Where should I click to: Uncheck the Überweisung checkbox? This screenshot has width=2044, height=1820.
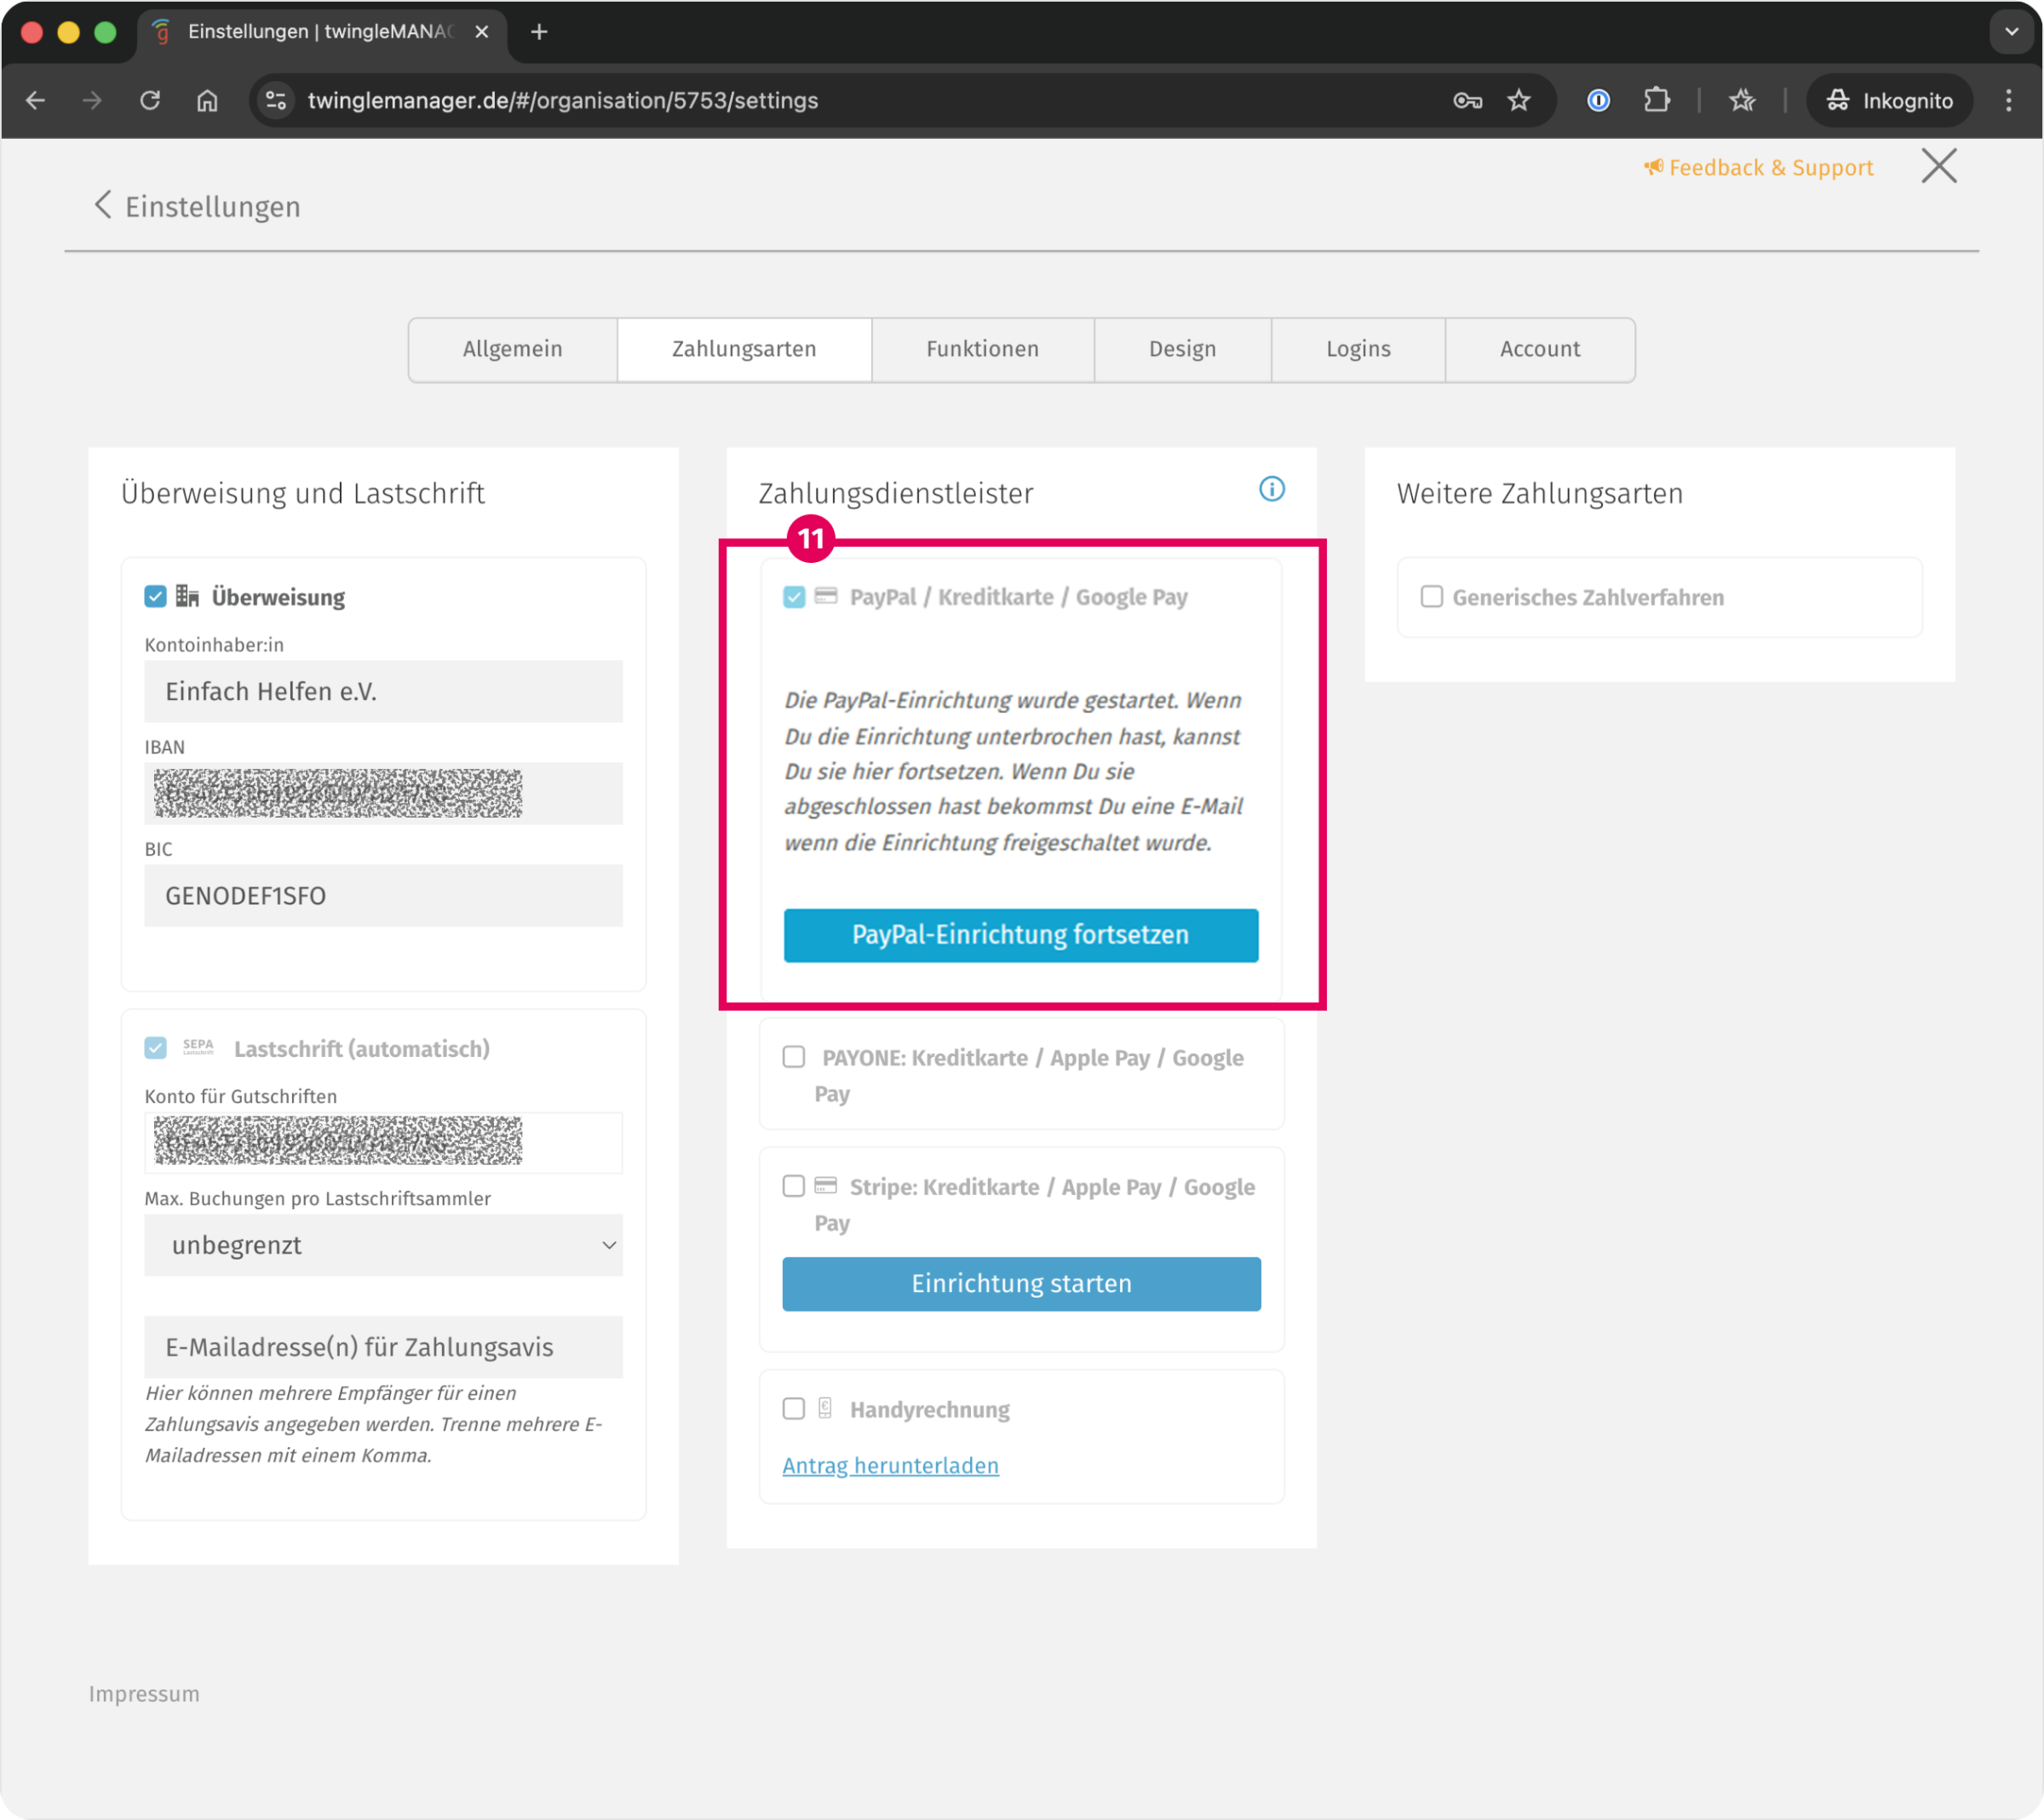[155, 597]
